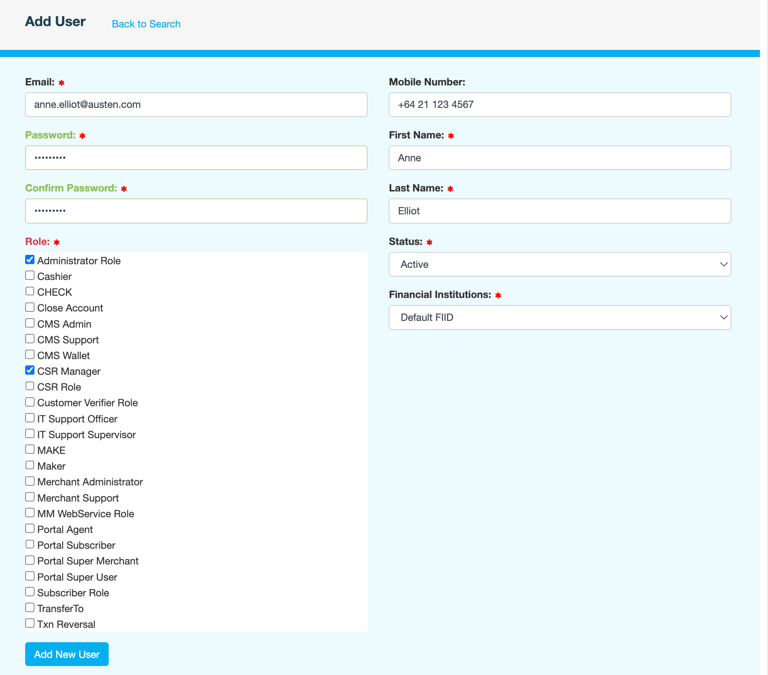Image resolution: width=768 pixels, height=675 pixels.
Task: Check the Txn Reversal checkbox
Action: [x=30, y=623]
